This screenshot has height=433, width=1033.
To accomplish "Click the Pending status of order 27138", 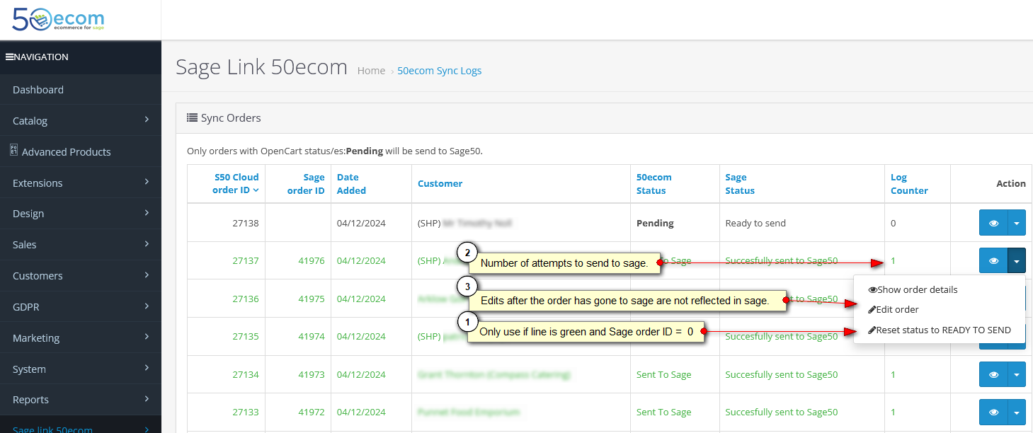I will point(655,223).
